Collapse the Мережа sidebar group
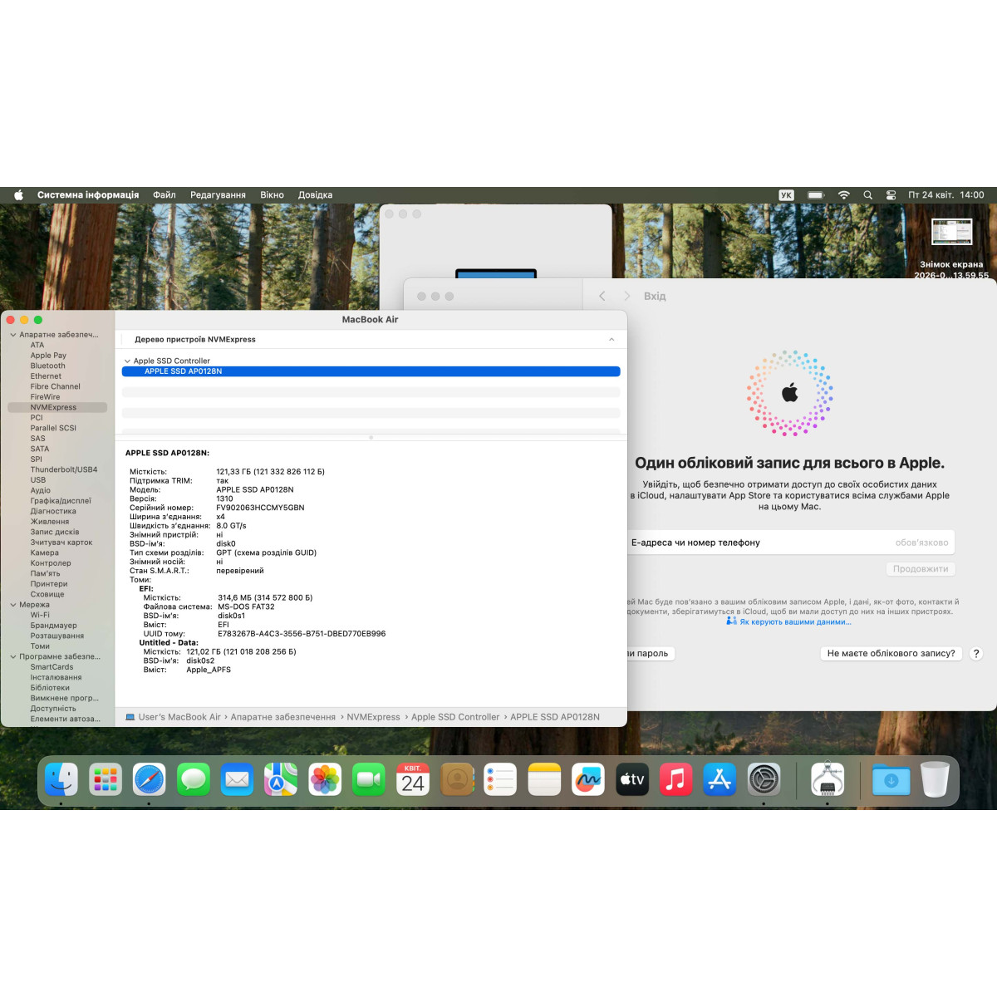Viewport: 997px width, 997px height. coord(13,605)
